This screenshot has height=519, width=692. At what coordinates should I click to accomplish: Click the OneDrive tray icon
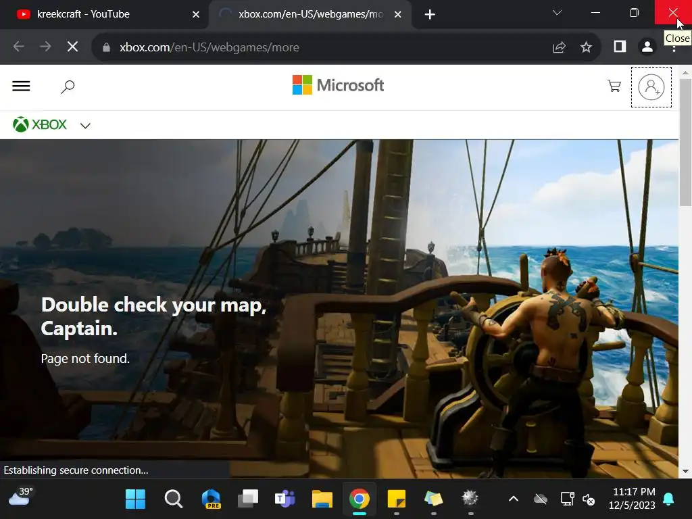point(540,499)
